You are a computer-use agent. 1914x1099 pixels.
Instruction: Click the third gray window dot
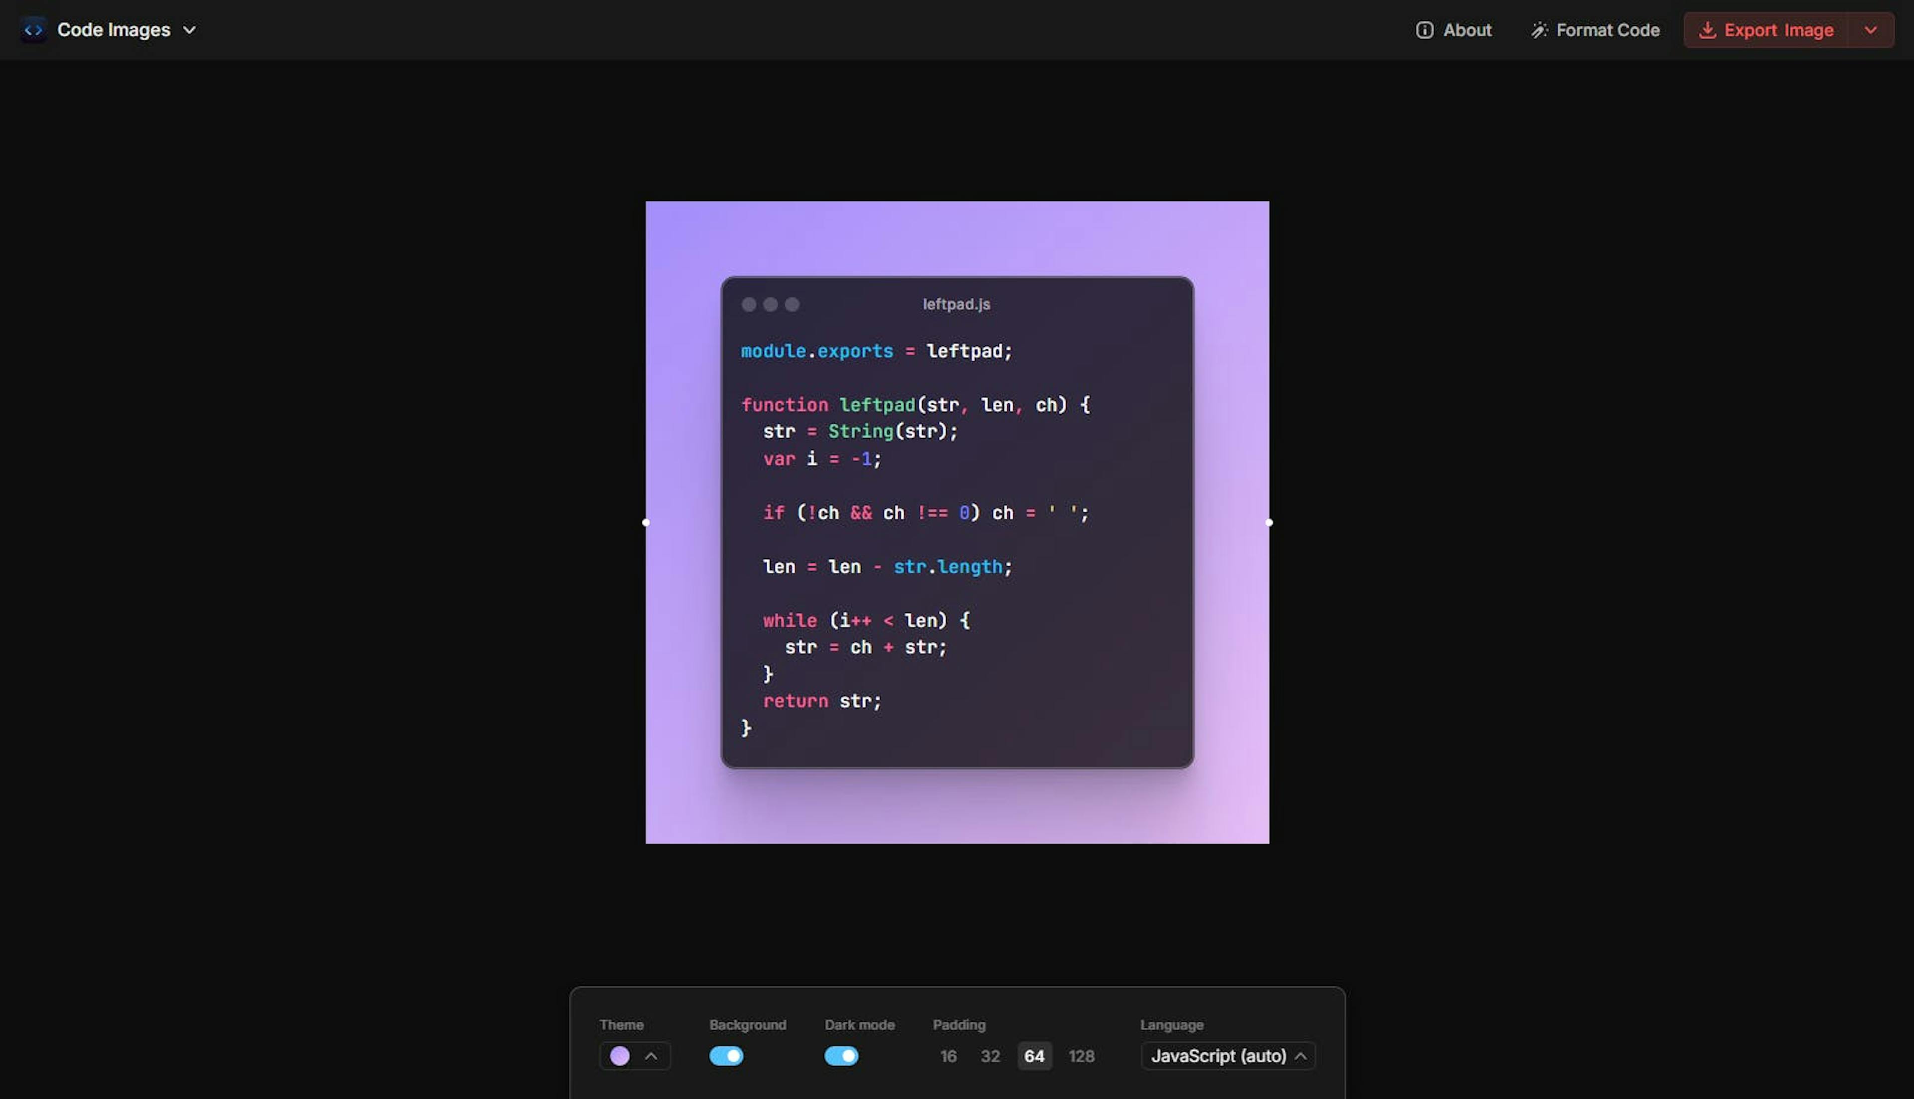coord(792,304)
